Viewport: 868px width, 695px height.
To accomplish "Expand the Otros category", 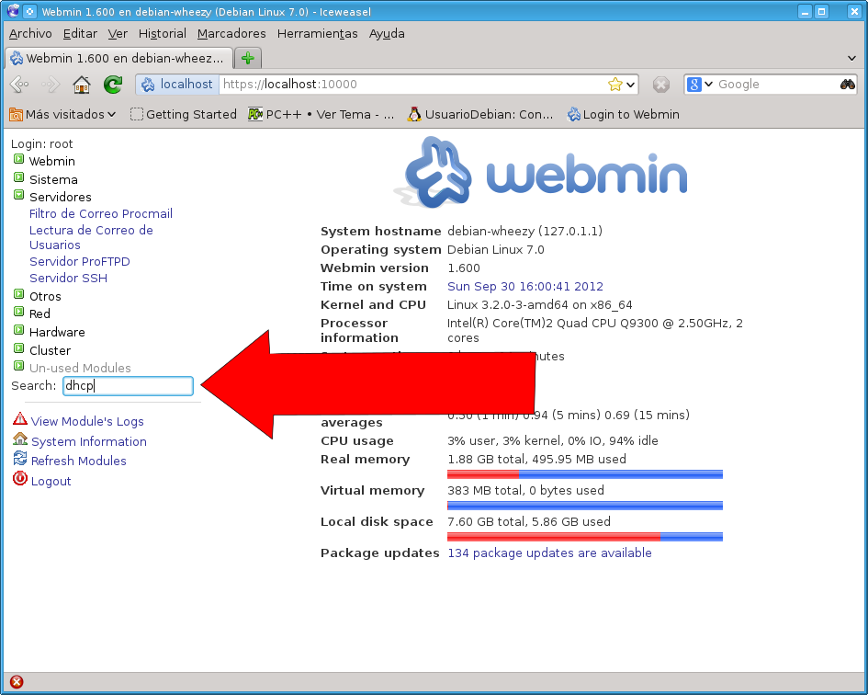I will click(x=18, y=294).
